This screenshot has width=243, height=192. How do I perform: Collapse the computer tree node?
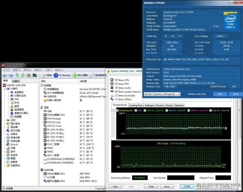[x=5, y=89]
